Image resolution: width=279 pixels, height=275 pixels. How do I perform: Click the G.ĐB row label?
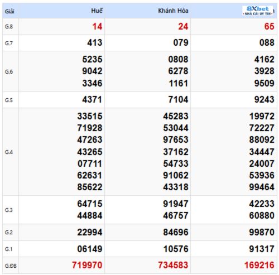[11, 266]
